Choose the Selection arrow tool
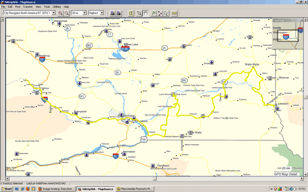Image resolution: width=308 pixels, height=192 pixels. pos(166,13)
